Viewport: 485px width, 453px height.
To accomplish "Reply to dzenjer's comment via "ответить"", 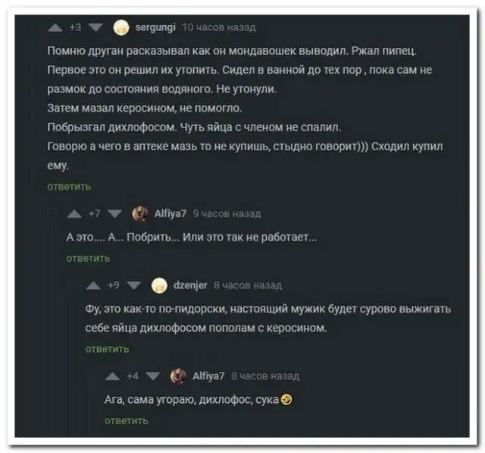I will tap(107, 349).
